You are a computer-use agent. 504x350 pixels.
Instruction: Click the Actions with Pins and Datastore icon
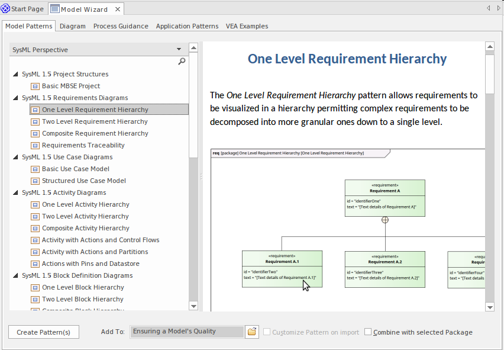[x=35, y=264]
